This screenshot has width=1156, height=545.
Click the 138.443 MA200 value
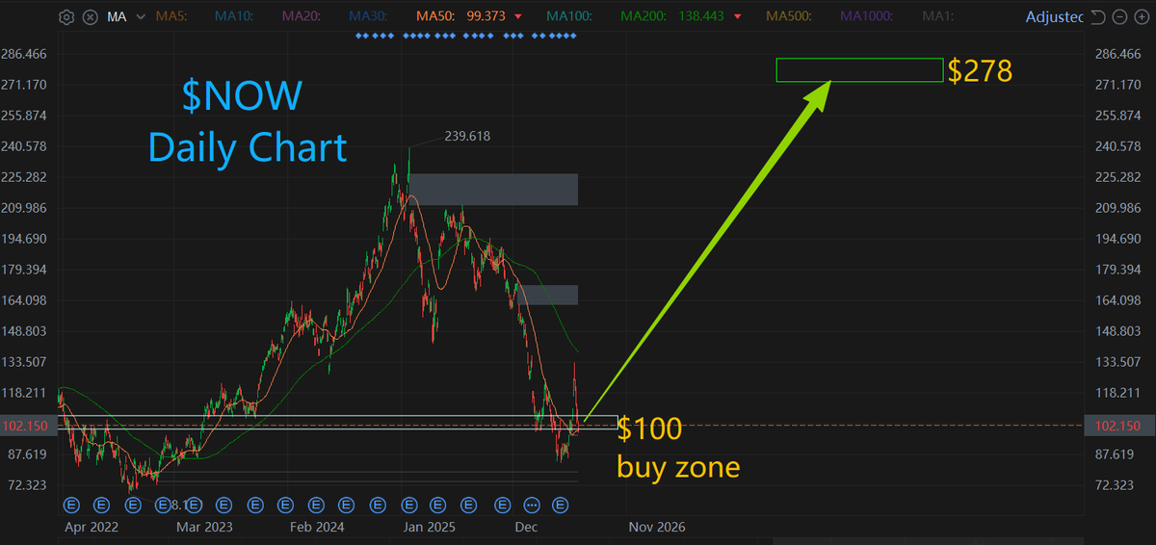(x=700, y=17)
